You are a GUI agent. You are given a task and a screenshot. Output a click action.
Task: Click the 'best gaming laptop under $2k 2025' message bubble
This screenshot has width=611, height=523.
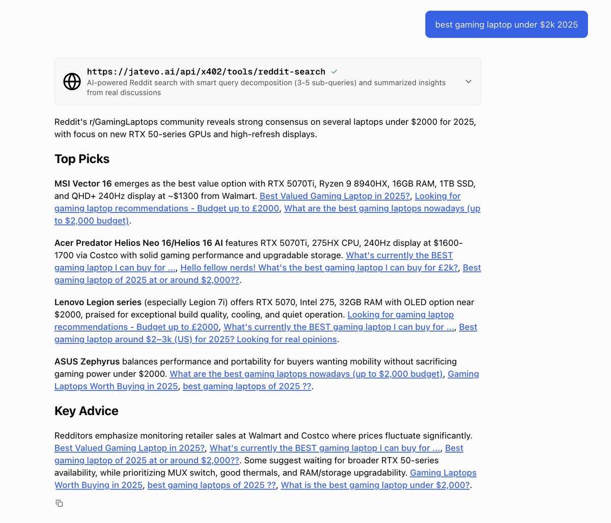click(506, 24)
